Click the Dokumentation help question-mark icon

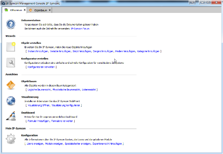11,24
